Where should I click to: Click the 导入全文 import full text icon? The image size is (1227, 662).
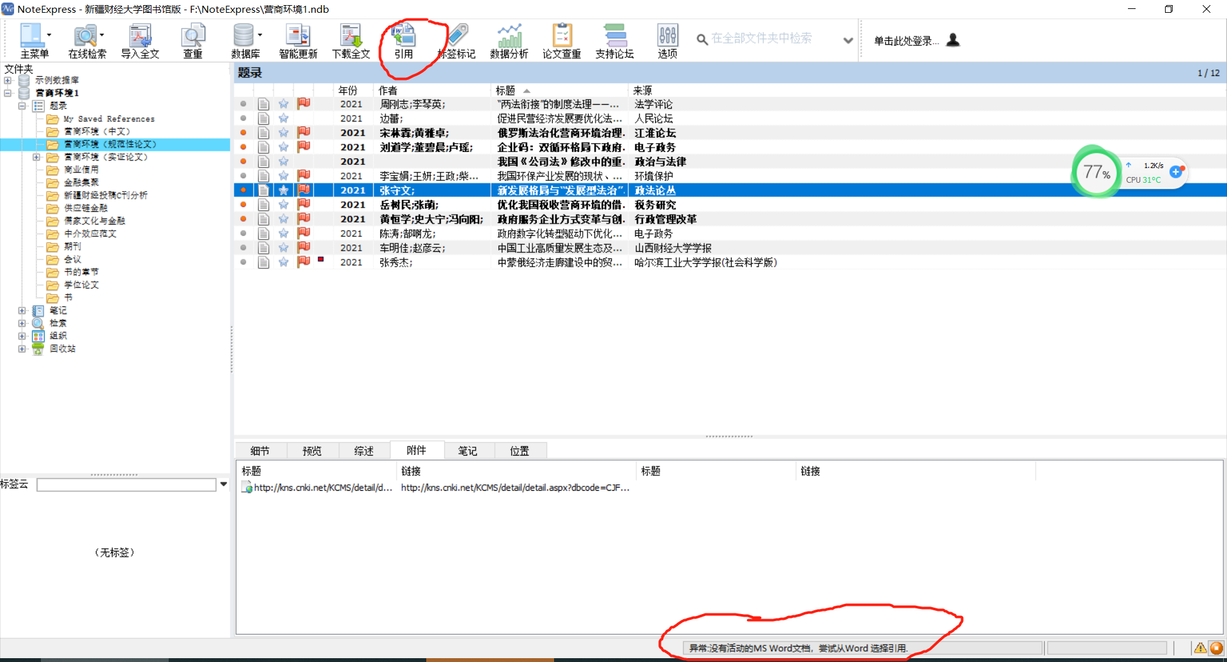(140, 36)
